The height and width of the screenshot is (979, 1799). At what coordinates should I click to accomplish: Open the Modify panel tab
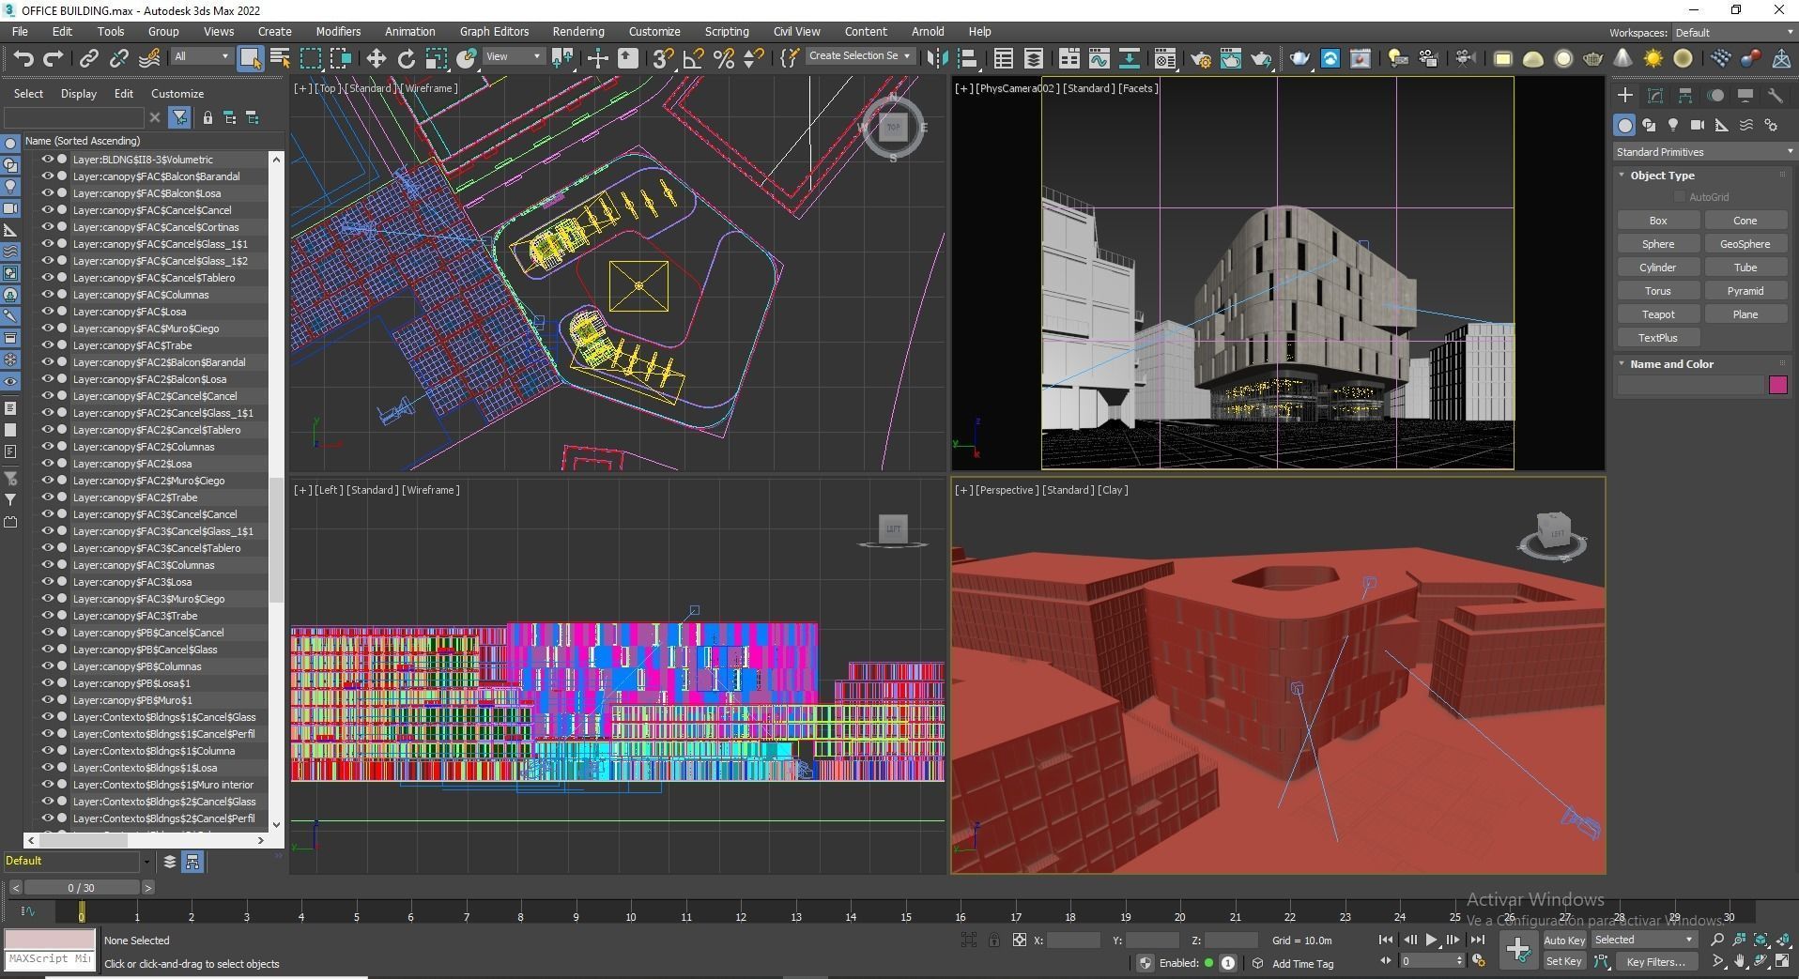1655,96
